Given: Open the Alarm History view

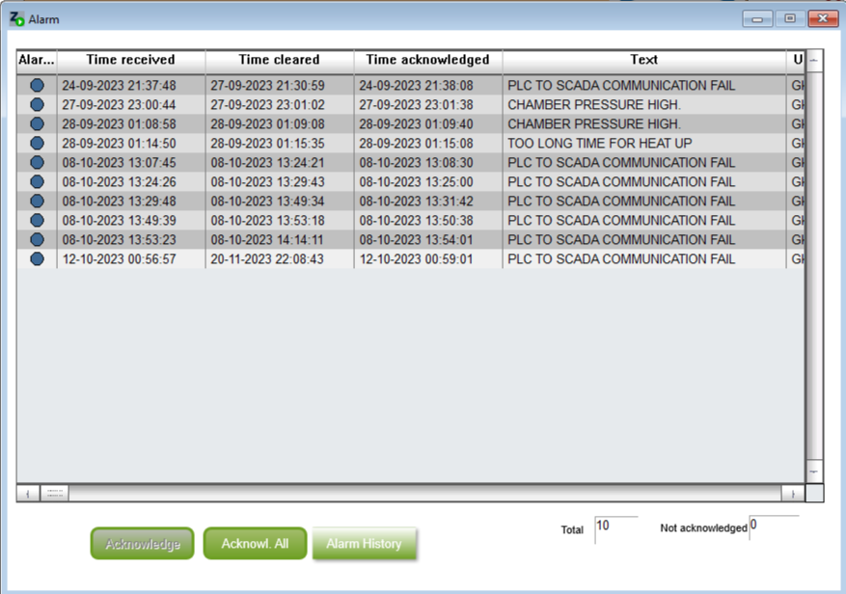Looking at the screenshot, I should (x=365, y=543).
